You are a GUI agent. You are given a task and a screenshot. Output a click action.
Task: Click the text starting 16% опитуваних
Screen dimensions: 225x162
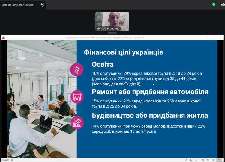click(x=147, y=79)
